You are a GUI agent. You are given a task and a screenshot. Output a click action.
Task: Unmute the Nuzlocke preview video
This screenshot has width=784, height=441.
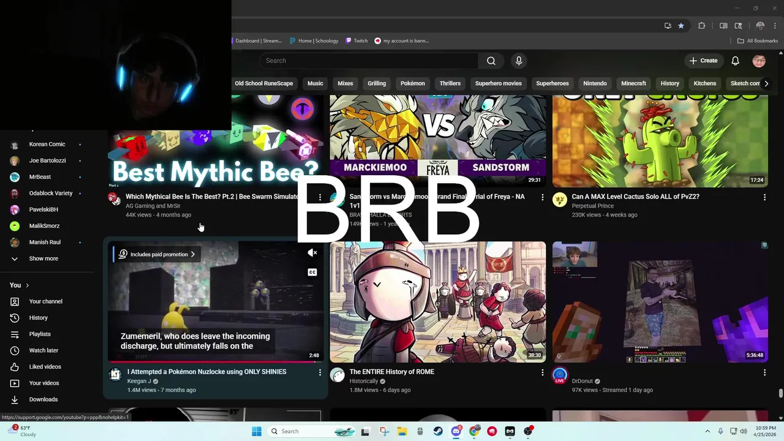[x=312, y=252]
